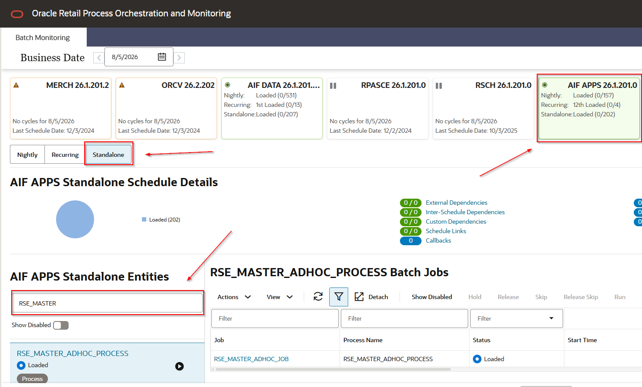Viewport: 642px width, 387px height.
Task: Open Callbacks link
Action: coord(438,240)
